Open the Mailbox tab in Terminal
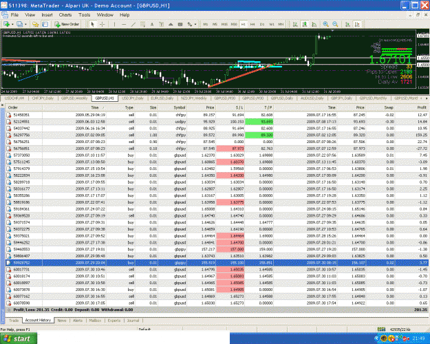 [95, 321]
